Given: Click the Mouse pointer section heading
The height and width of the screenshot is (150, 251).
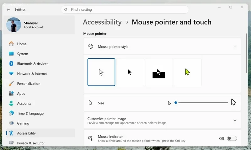Looking at the screenshot, I should tap(95, 34).
